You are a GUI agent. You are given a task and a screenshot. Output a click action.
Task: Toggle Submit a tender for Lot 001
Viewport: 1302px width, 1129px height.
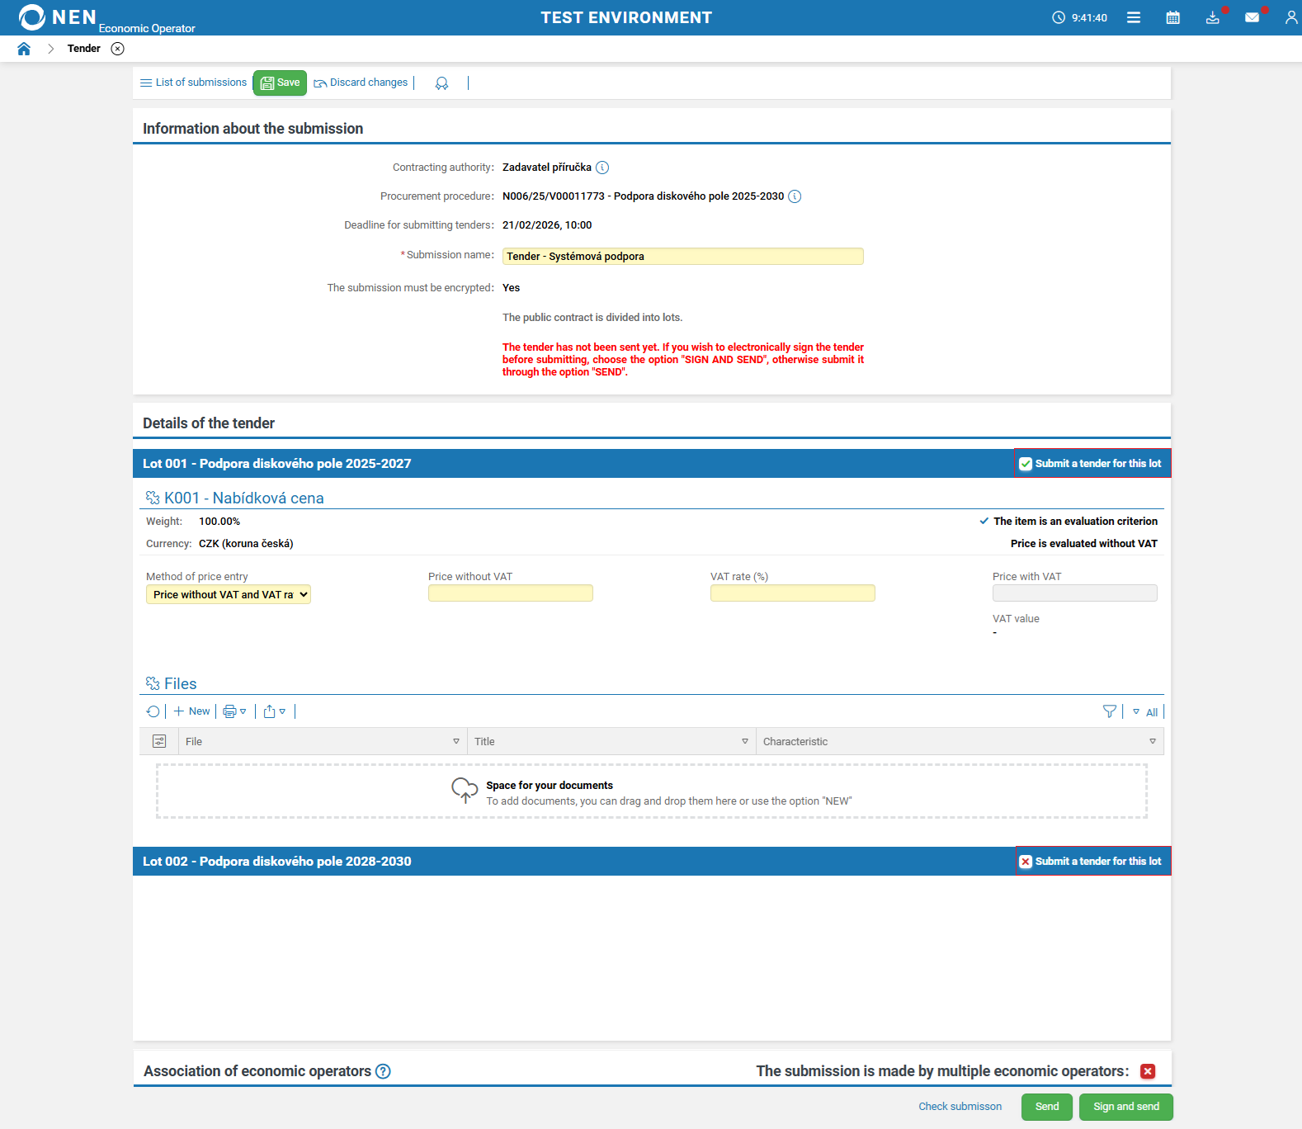[x=1026, y=464]
